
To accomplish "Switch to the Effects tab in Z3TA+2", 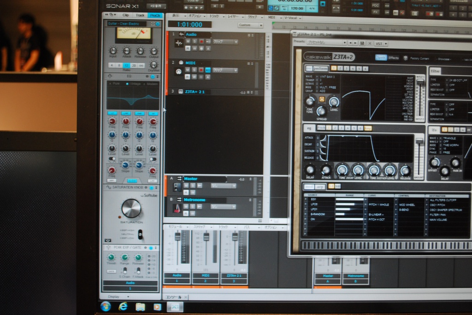I will point(394,58).
